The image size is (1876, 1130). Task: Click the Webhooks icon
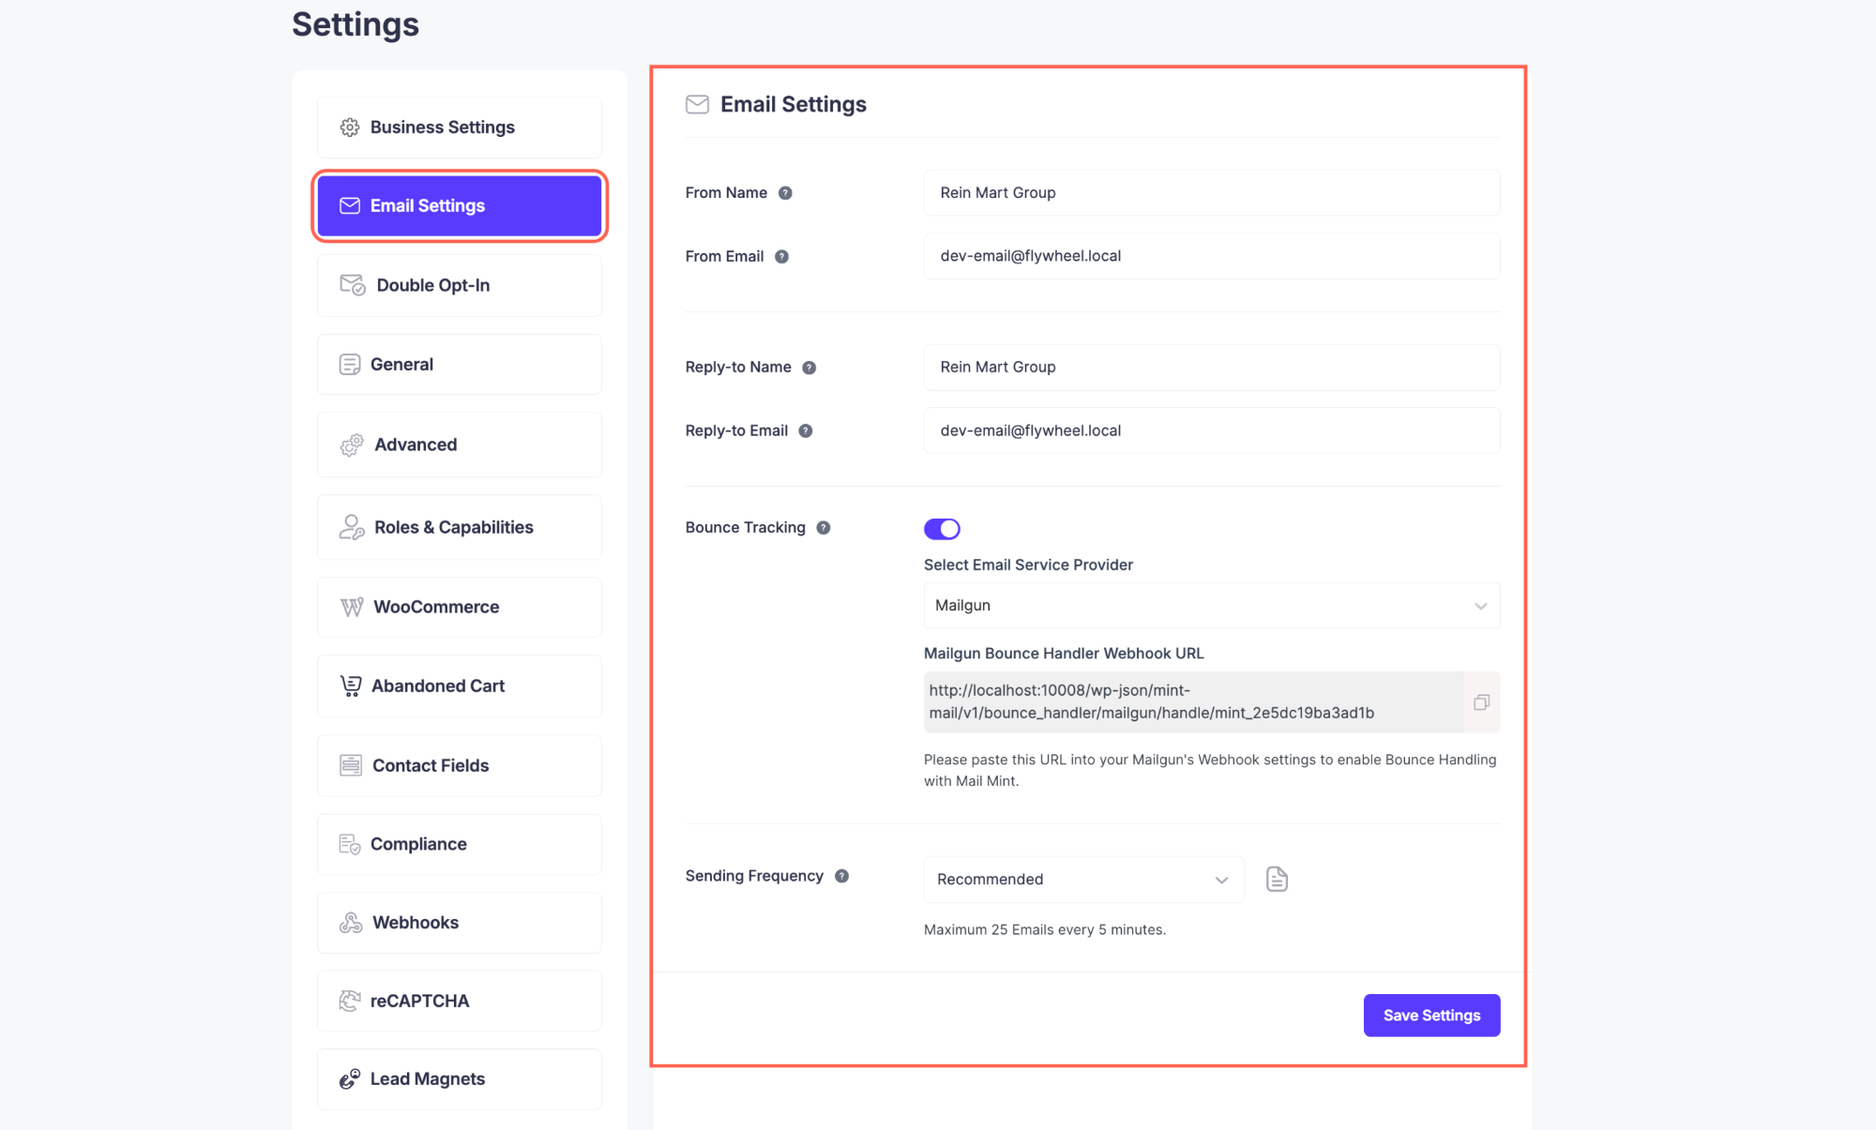pyautogui.click(x=351, y=923)
